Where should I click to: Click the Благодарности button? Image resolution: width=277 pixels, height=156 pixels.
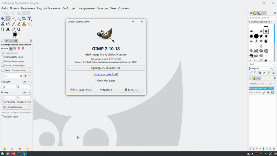point(81,90)
